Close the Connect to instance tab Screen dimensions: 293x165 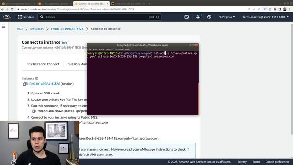[107, 4]
